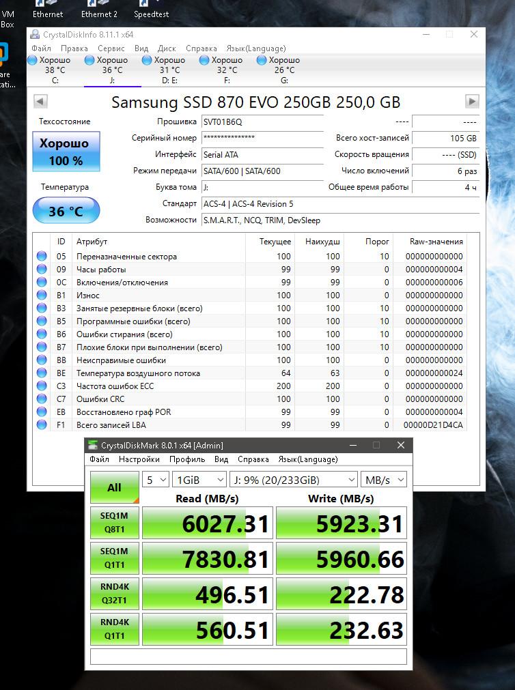Select drive D: E: status circle
The image size is (515, 690).
(x=147, y=60)
